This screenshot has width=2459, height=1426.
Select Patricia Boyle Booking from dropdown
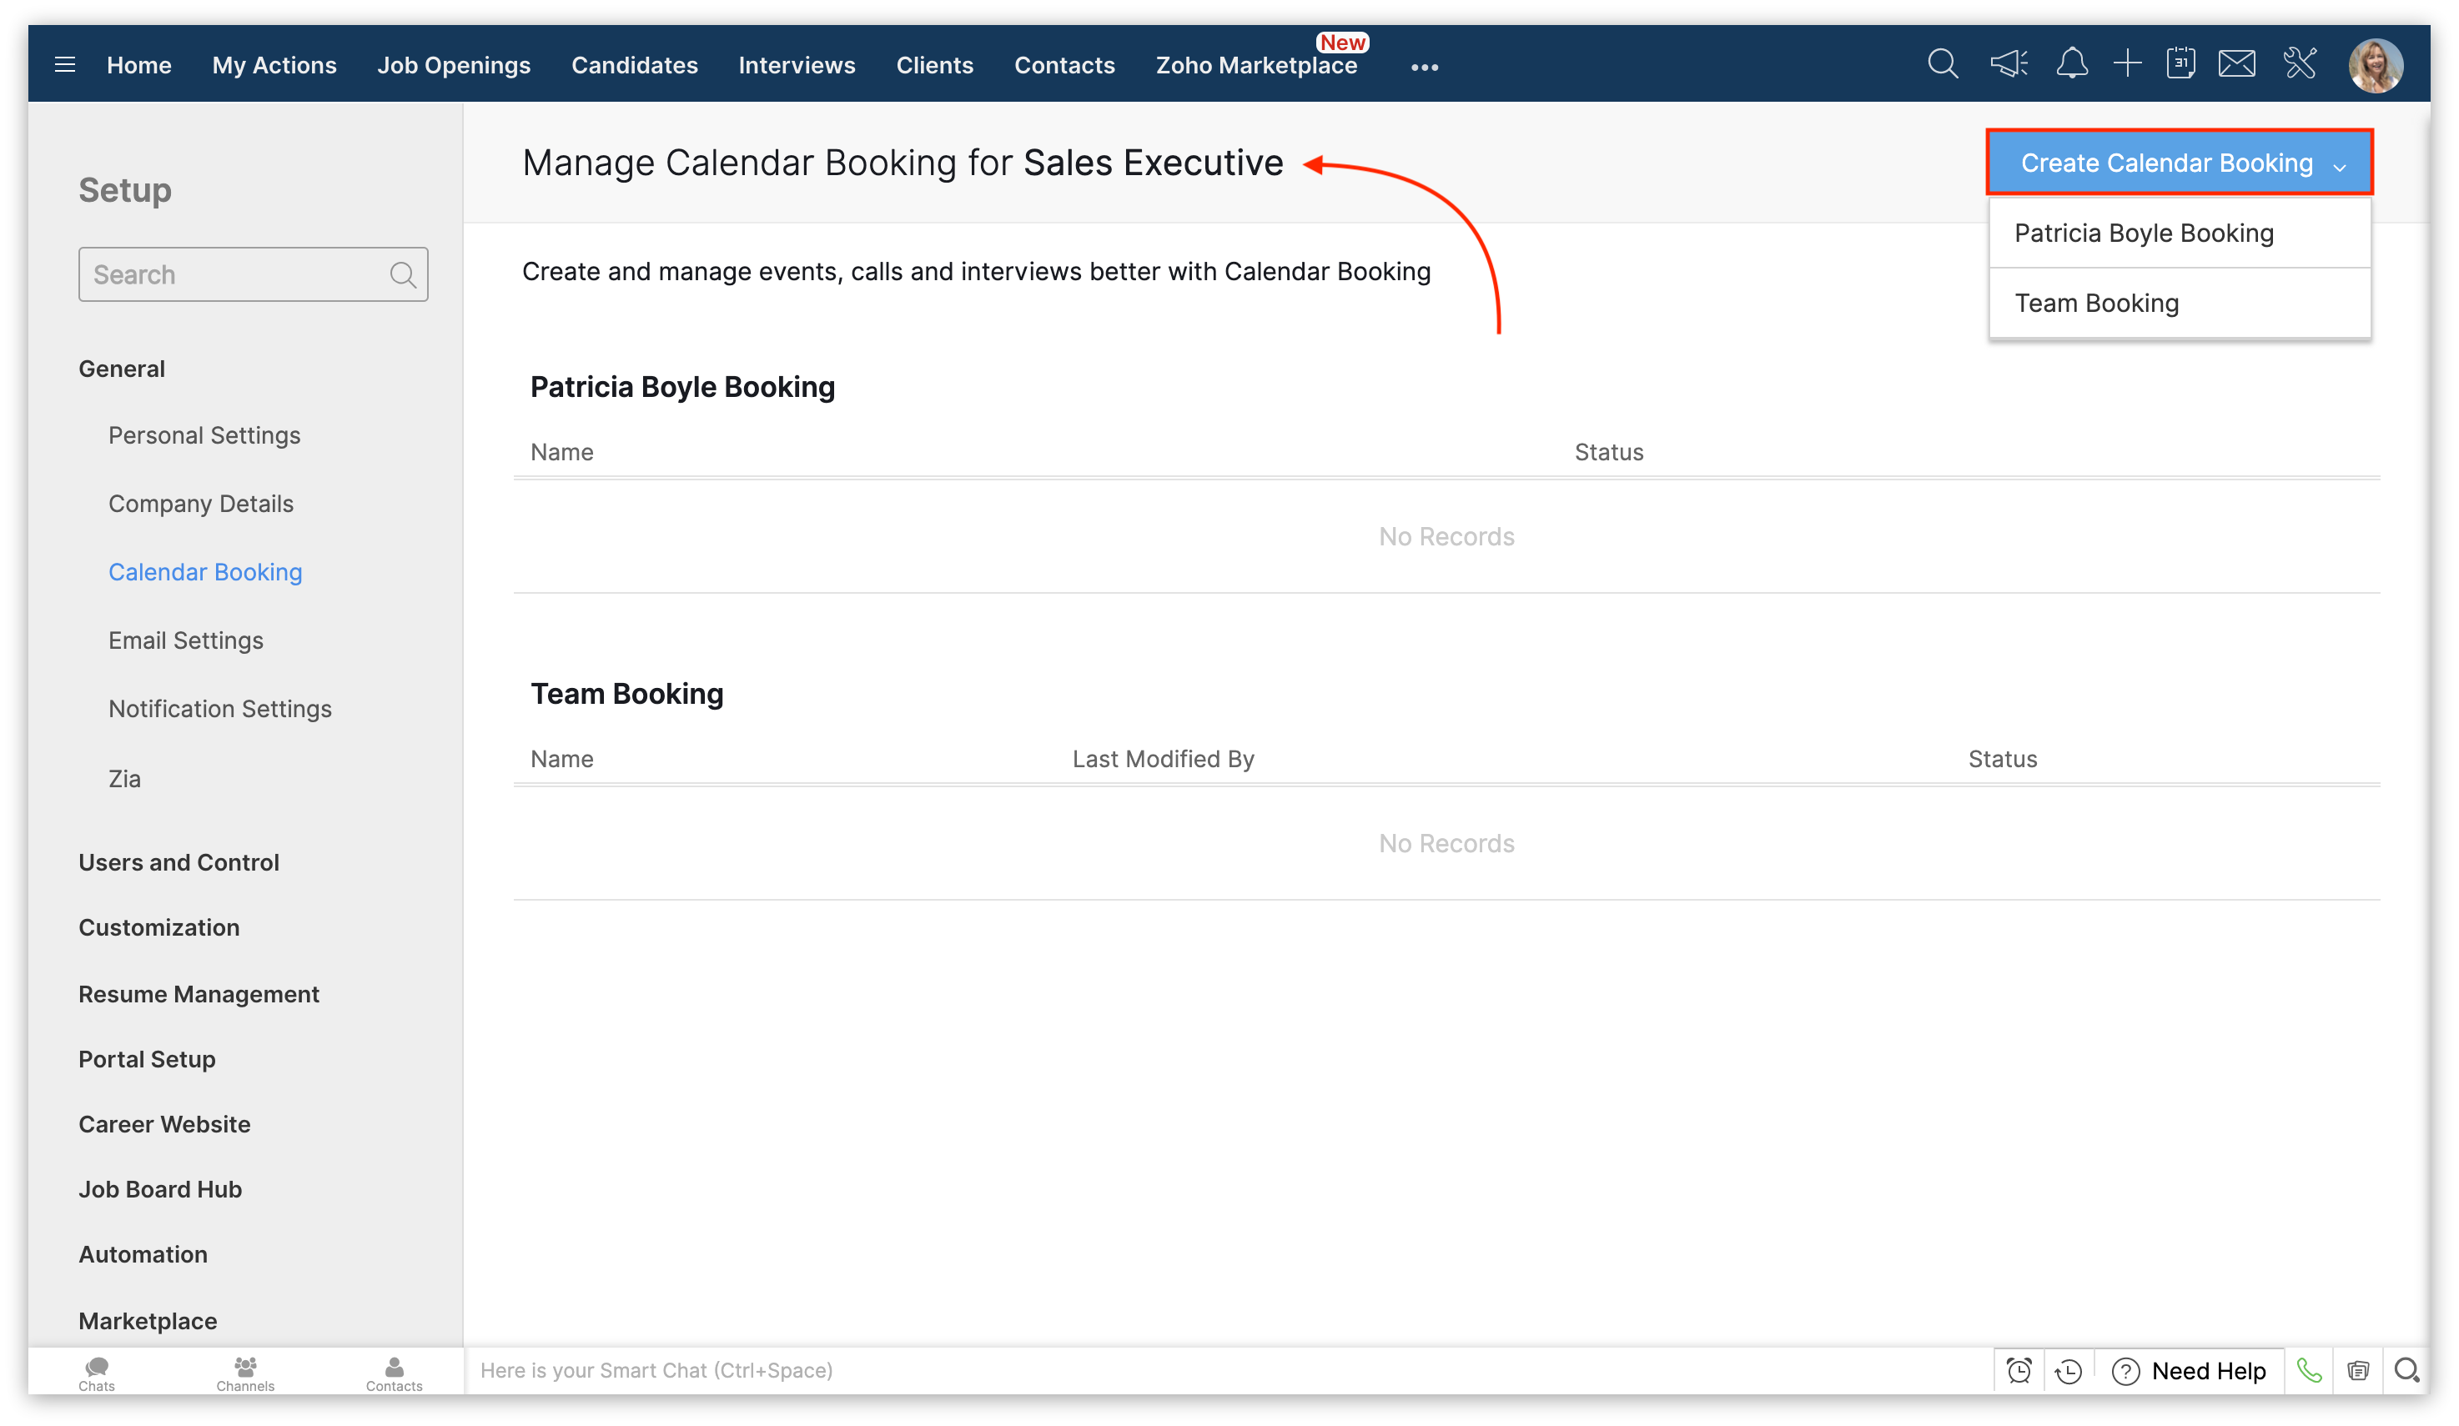pyautogui.click(x=2180, y=233)
